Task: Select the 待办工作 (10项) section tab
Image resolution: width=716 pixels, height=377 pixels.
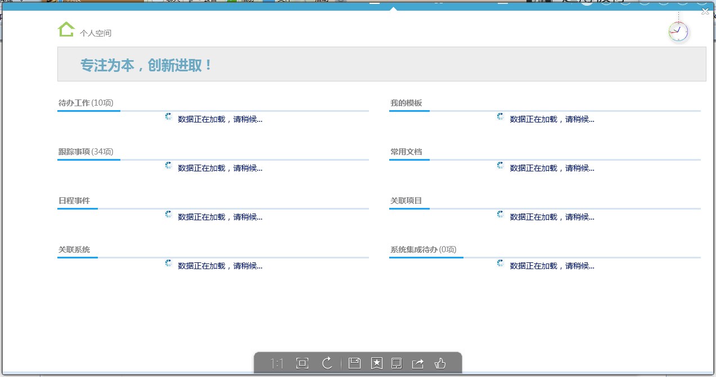Action: 86,103
